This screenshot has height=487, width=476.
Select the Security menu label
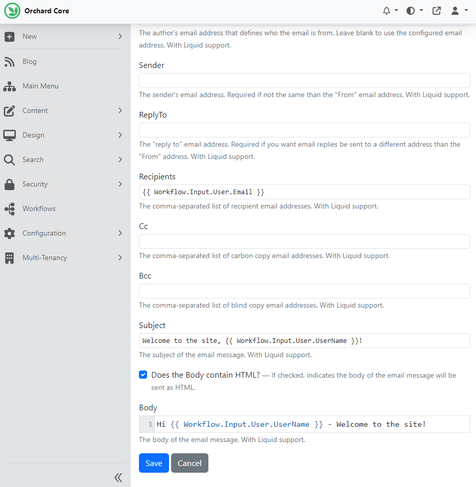click(35, 184)
